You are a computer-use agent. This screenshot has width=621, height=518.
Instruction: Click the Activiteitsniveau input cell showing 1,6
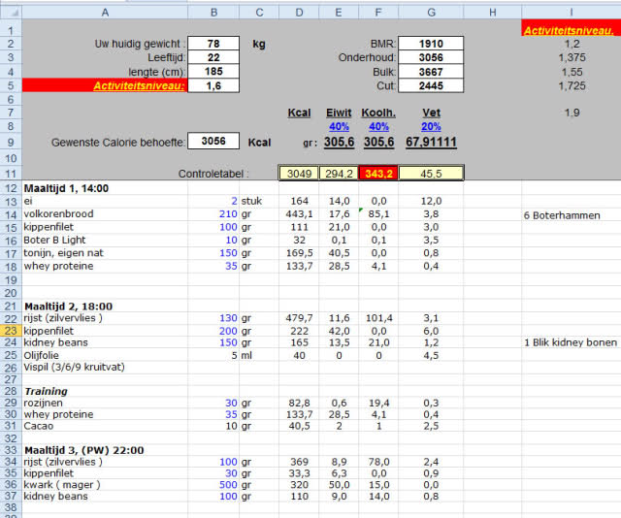point(213,85)
